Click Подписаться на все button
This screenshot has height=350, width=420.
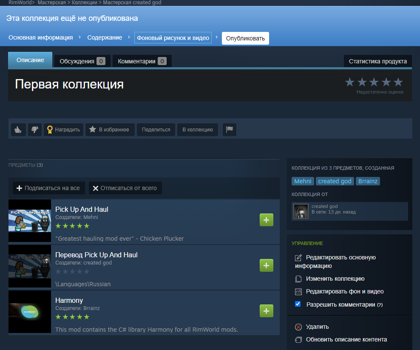[x=49, y=188]
